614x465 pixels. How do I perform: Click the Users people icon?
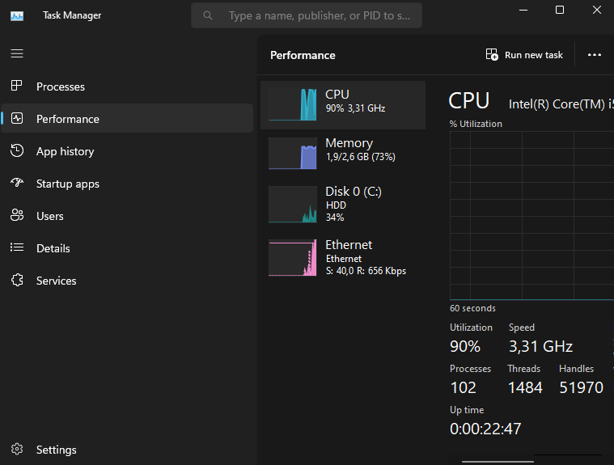(x=17, y=215)
